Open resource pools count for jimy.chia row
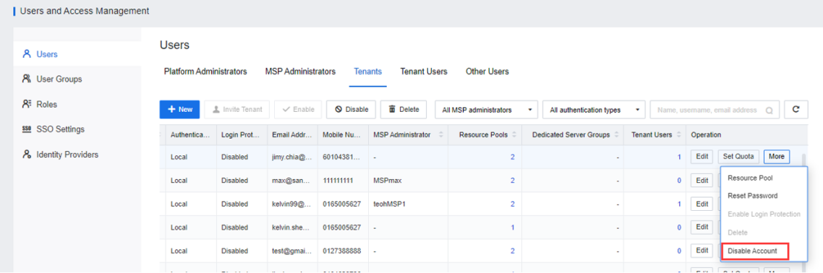Image resolution: width=823 pixels, height=273 pixels. click(x=512, y=157)
